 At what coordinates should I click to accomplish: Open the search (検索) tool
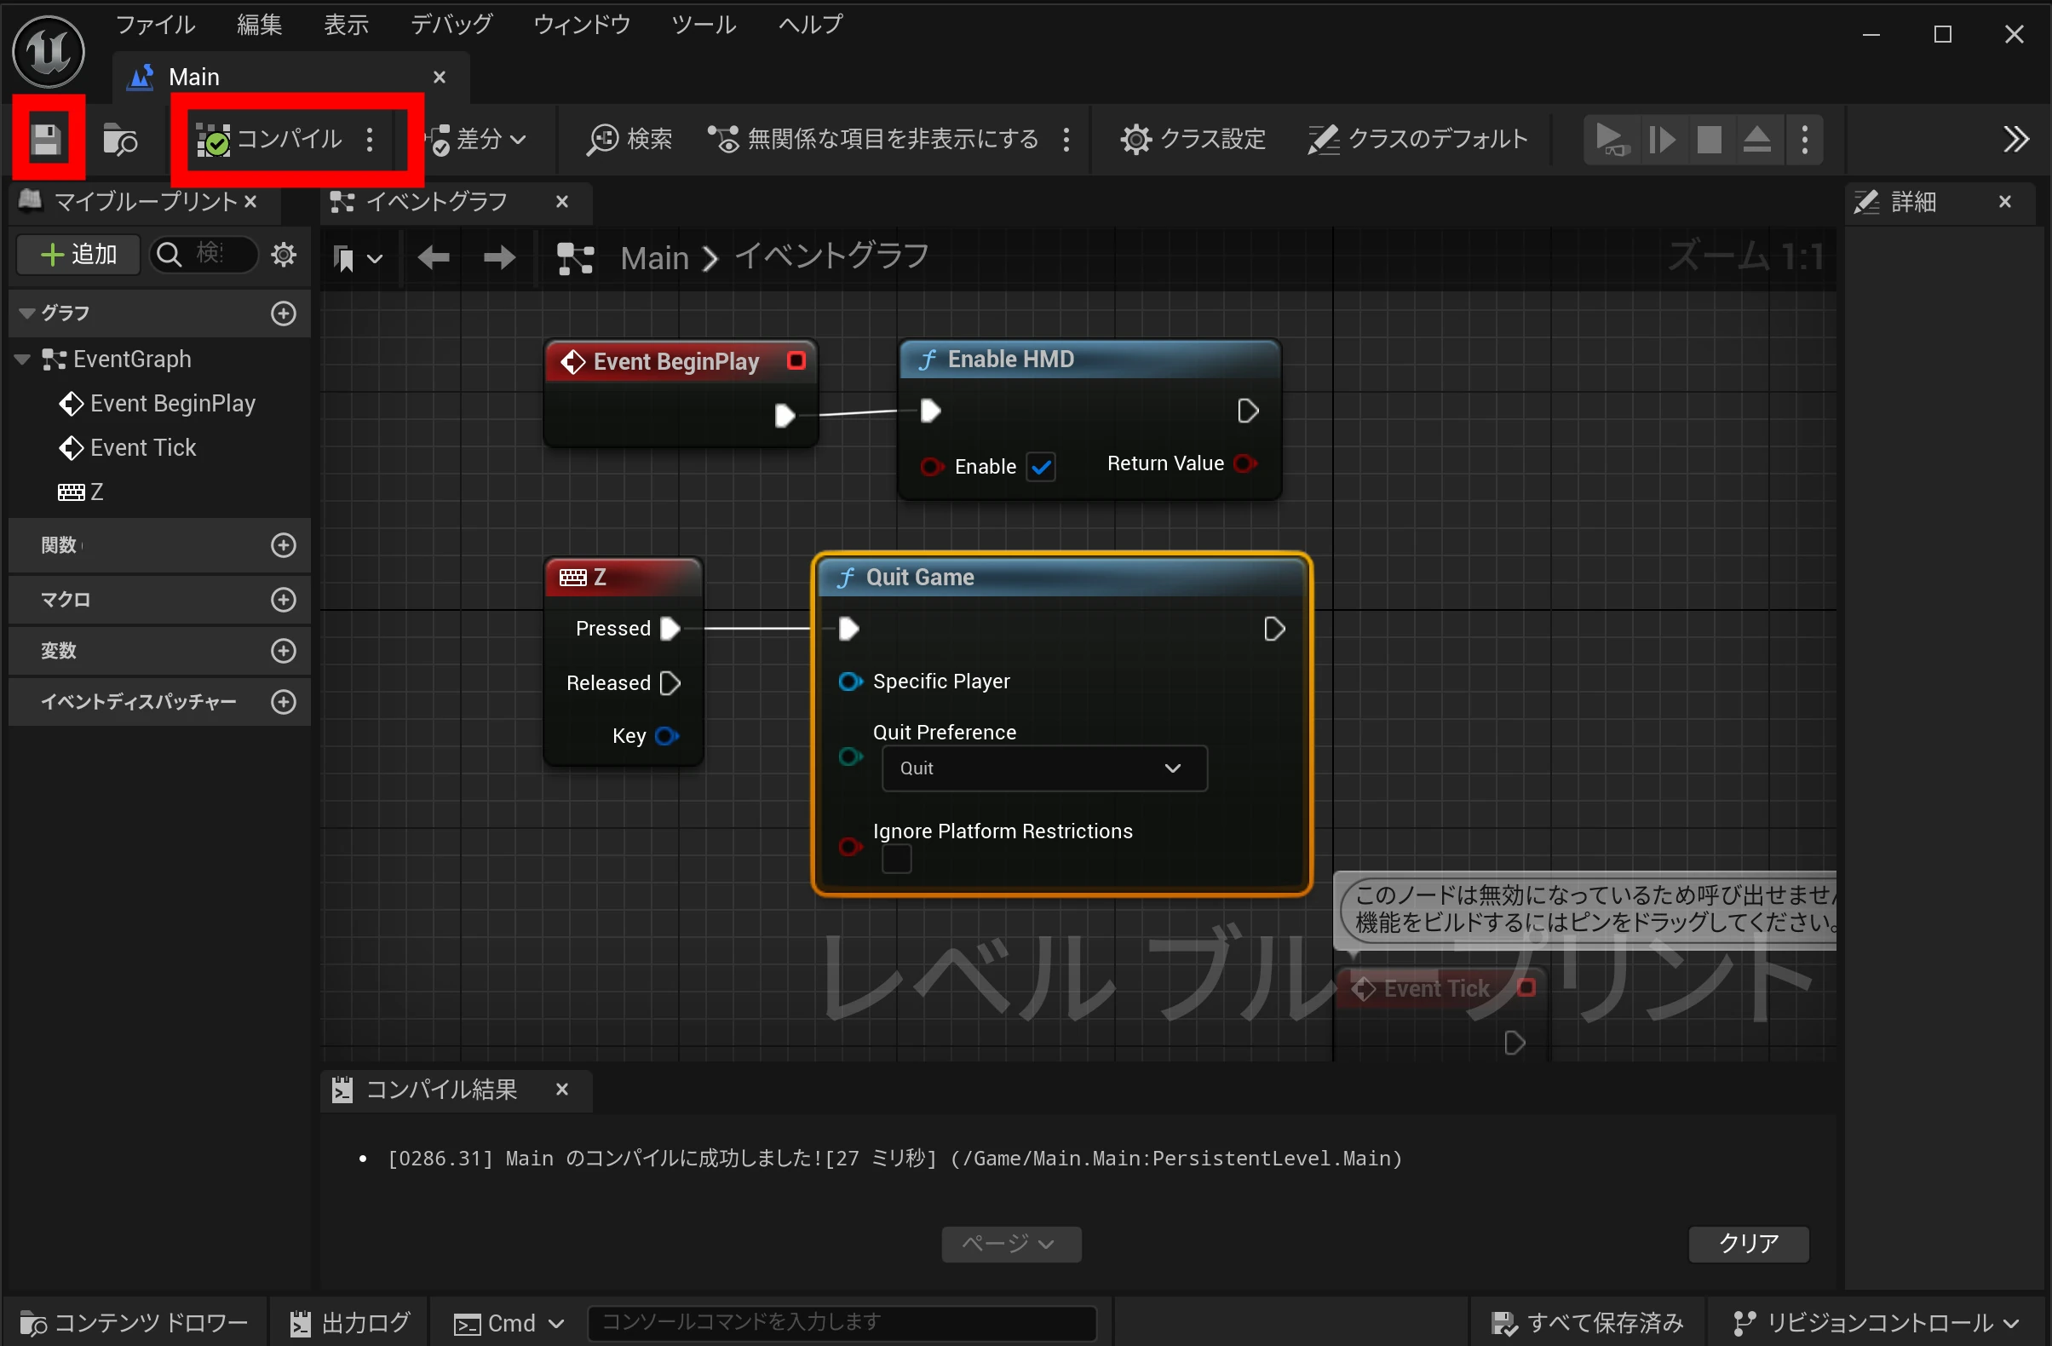629,139
